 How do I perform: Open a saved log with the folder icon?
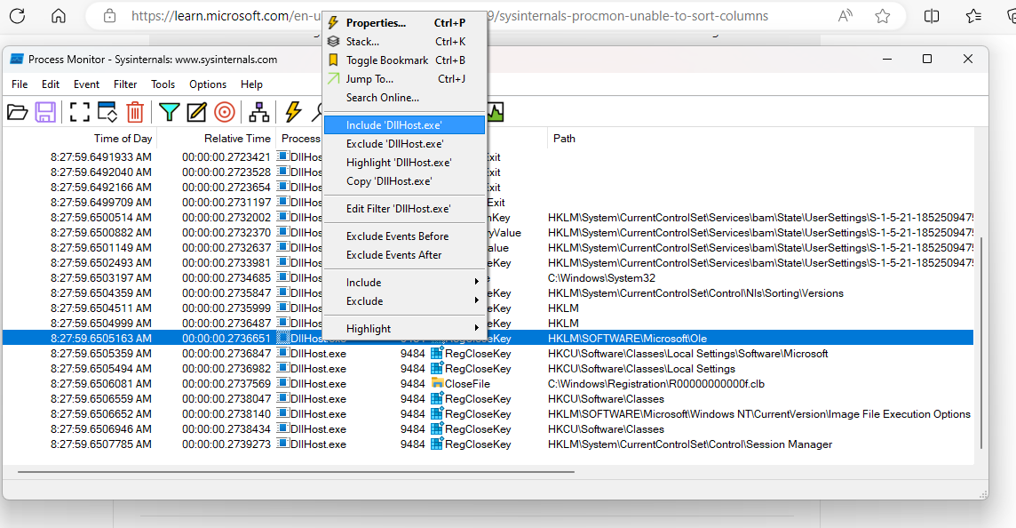tap(18, 112)
